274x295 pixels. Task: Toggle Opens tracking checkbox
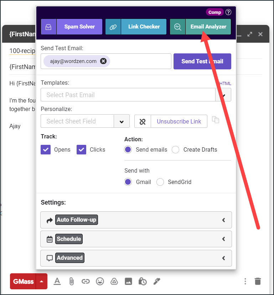(x=46, y=149)
